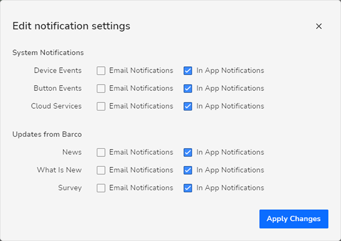Viewport: 341px width, 241px height.
Task: Uncheck What Is New In App Notifications
Action: pos(188,170)
